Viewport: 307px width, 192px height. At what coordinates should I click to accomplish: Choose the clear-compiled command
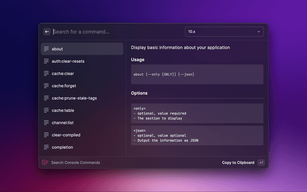(x=66, y=135)
